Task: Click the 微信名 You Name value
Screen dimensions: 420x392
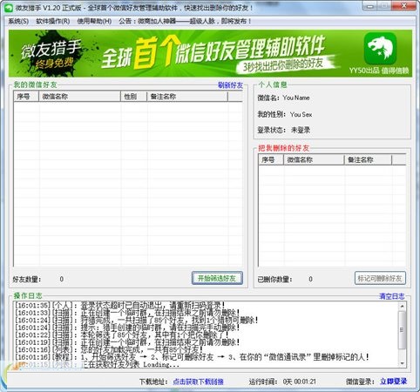Action: [x=296, y=98]
